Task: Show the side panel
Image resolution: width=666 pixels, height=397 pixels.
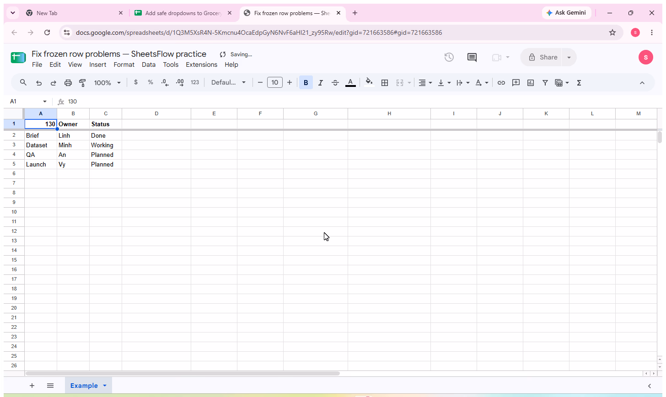Action: coord(649,386)
